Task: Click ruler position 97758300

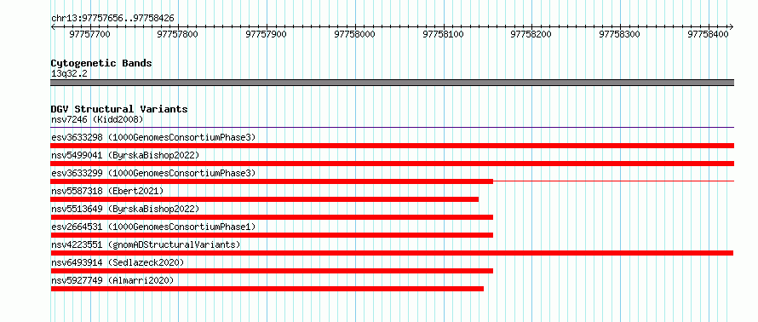Action: point(620,34)
